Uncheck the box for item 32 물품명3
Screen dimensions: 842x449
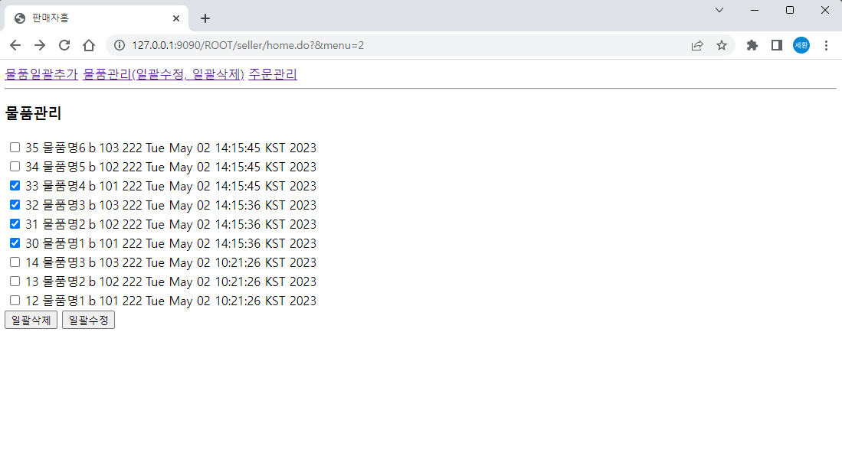coord(15,205)
